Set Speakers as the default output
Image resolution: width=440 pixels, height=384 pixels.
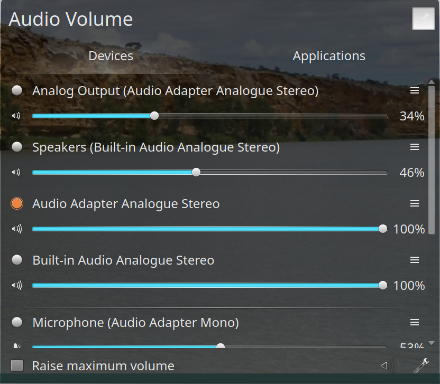click(17, 147)
